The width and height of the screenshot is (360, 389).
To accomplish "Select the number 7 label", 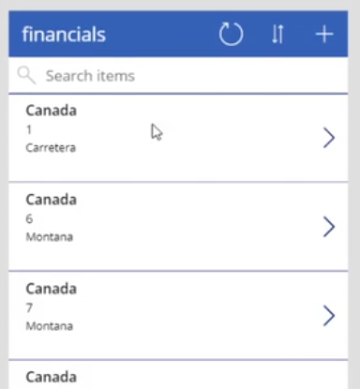I will pos(29,307).
